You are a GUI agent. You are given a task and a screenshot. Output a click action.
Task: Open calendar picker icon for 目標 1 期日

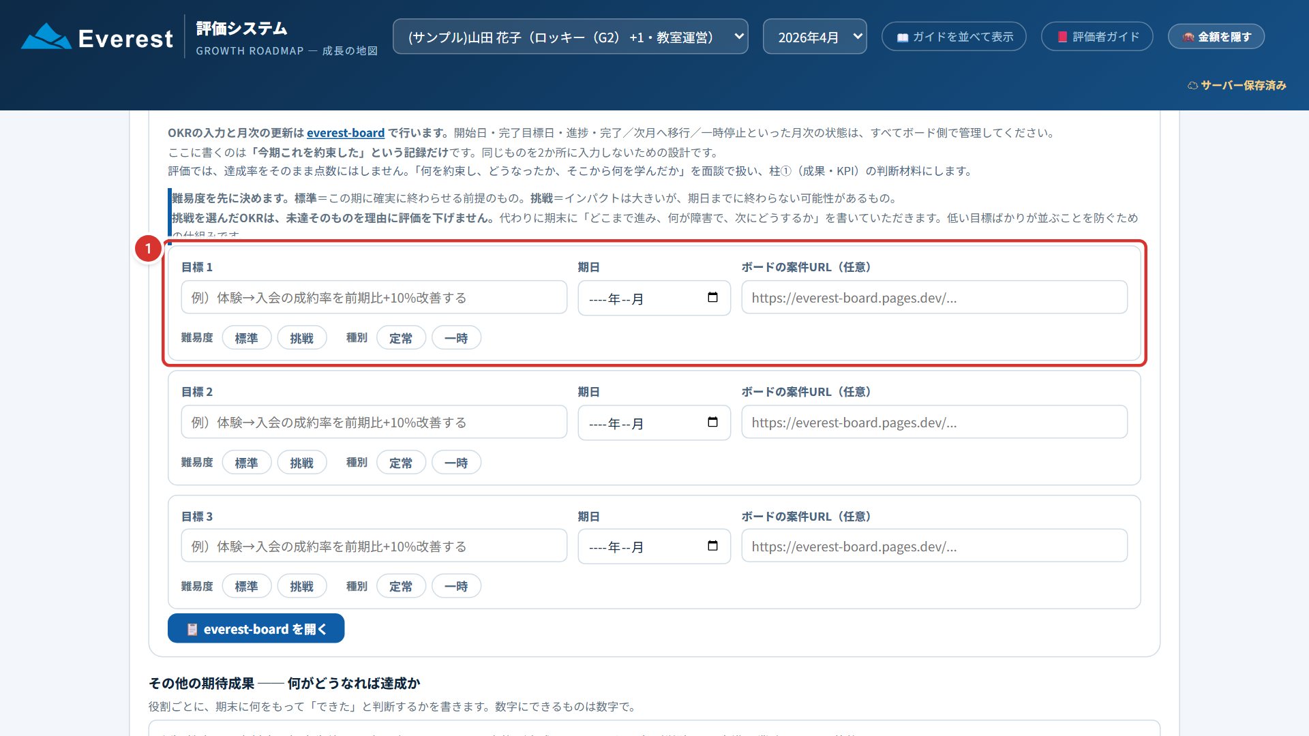(712, 298)
